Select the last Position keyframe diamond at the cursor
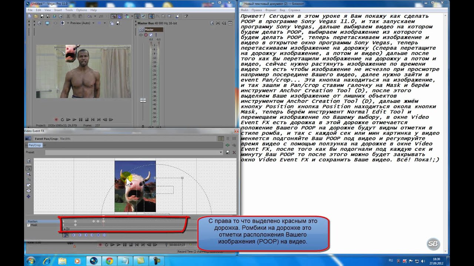This screenshot has width=474, height=266. click(x=103, y=221)
